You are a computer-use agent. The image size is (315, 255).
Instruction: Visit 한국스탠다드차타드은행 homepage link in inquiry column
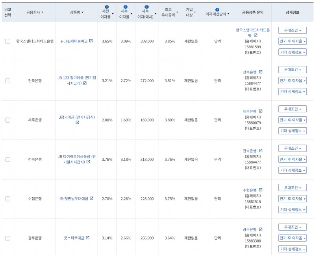pyautogui.click(x=252, y=33)
